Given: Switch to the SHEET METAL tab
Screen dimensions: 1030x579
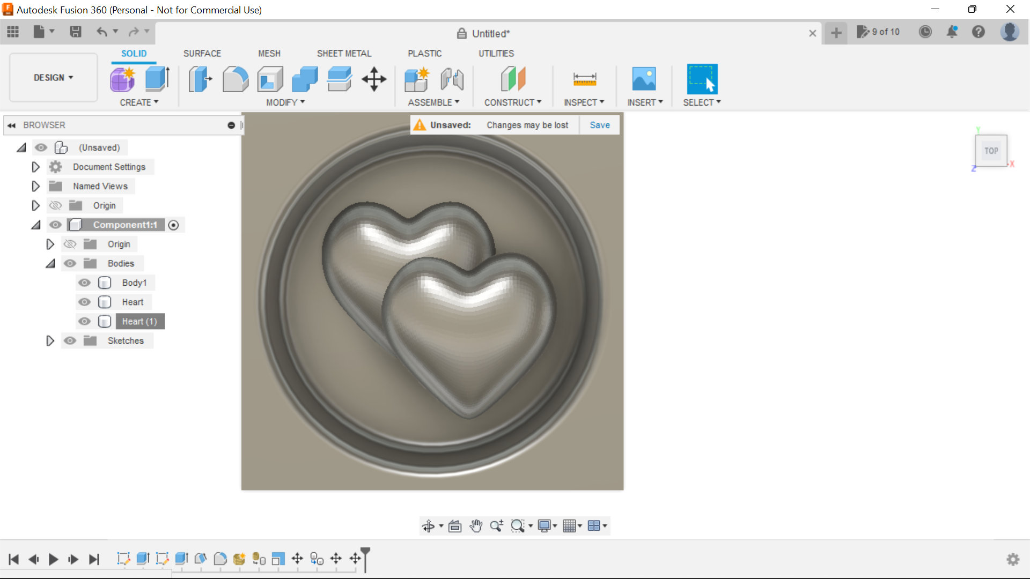Looking at the screenshot, I should click(344, 53).
